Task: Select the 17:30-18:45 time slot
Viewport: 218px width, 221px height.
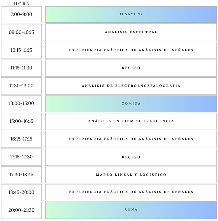Action: pos(22,175)
